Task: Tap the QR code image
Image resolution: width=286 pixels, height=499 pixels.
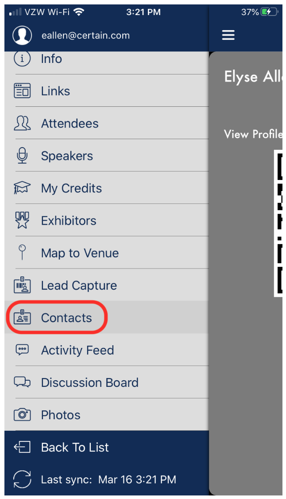Action: (278, 223)
